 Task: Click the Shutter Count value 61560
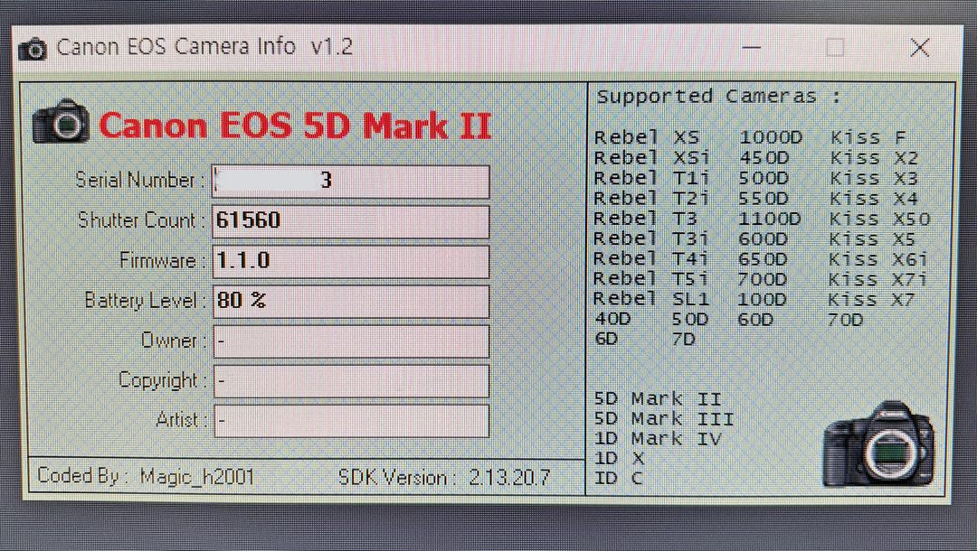(351, 220)
